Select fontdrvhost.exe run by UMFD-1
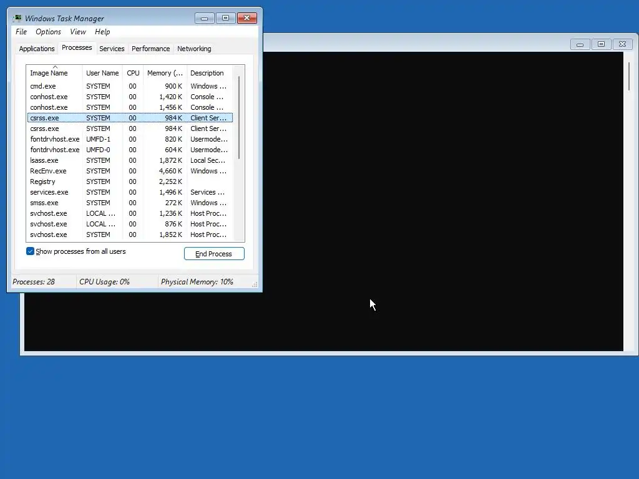Image resolution: width=639 pixels, height=479 pixels. point(130,139)
